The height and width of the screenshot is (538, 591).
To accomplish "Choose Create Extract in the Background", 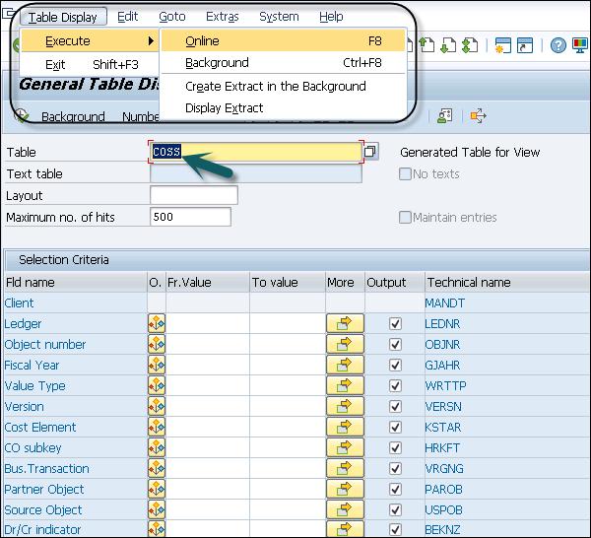I will [x=276, y=87].
